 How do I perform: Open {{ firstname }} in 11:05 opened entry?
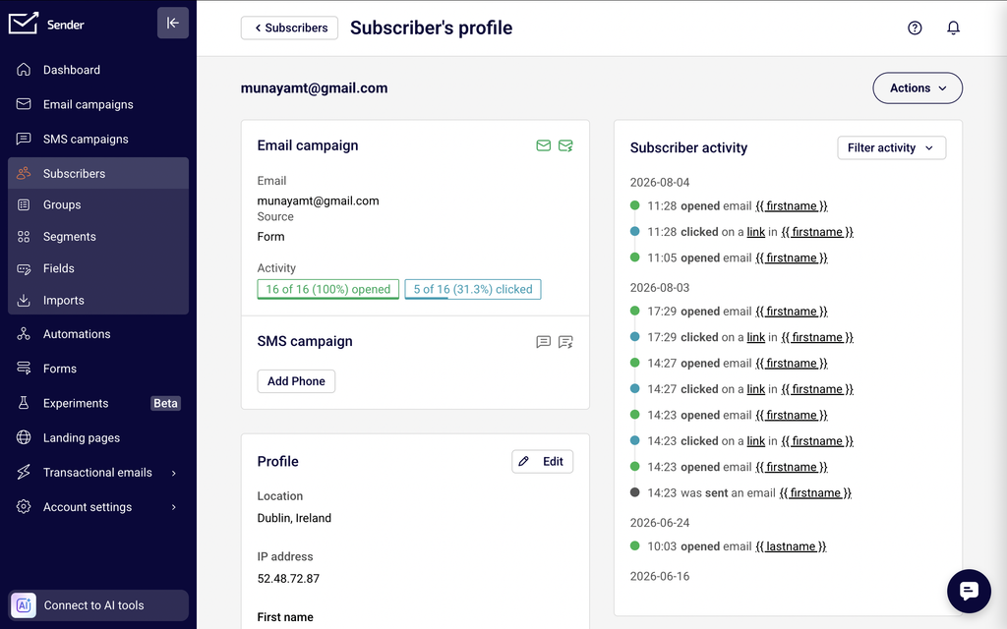(792, 258)
